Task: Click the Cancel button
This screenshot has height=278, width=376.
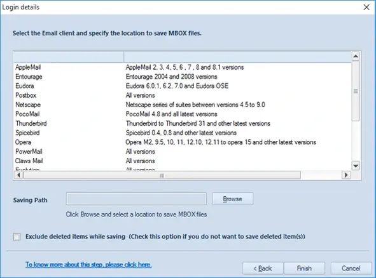Action: [x=351, y=268]
